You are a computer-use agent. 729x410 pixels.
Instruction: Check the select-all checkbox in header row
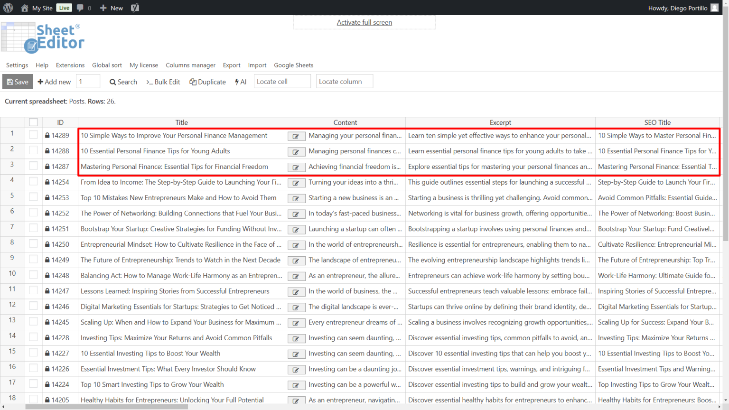coord(33,122)
